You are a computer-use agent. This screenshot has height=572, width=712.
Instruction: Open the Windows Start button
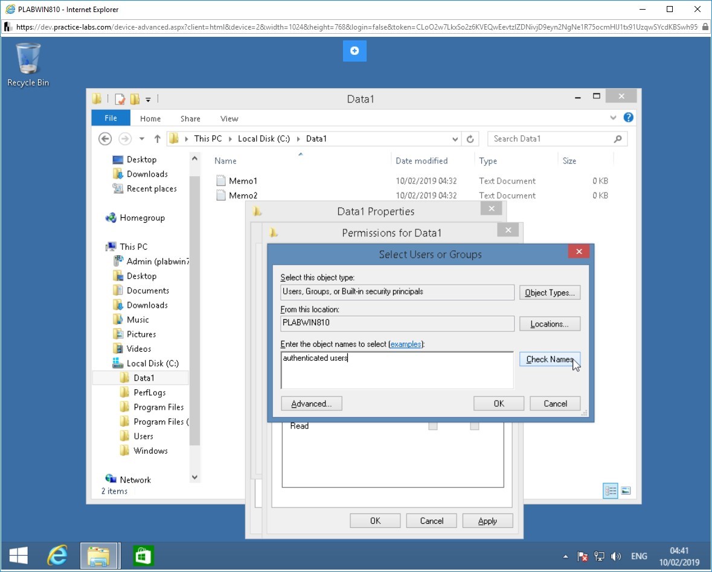pos(19,556)
